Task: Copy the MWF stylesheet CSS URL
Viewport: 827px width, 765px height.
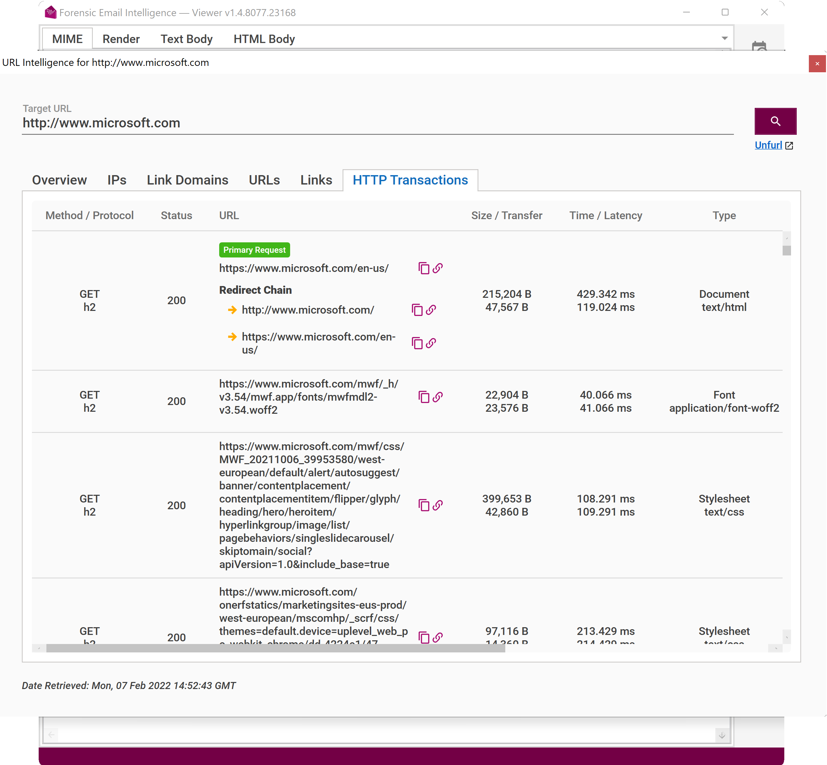Action: pyautogui.click(x=423, y=505)
